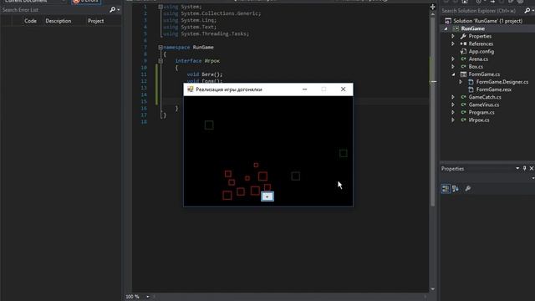Close the Properties panel
535x301 pixels.
tap(532, 168)
